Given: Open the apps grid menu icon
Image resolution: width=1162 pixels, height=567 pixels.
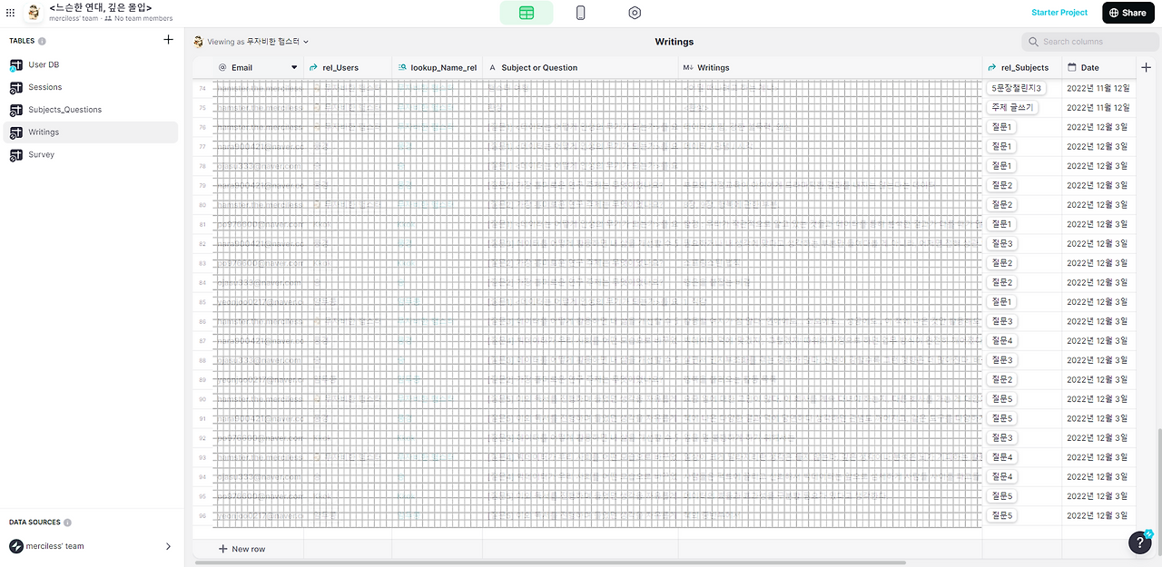Looking at the screenshot, I should tap(10, 13).
